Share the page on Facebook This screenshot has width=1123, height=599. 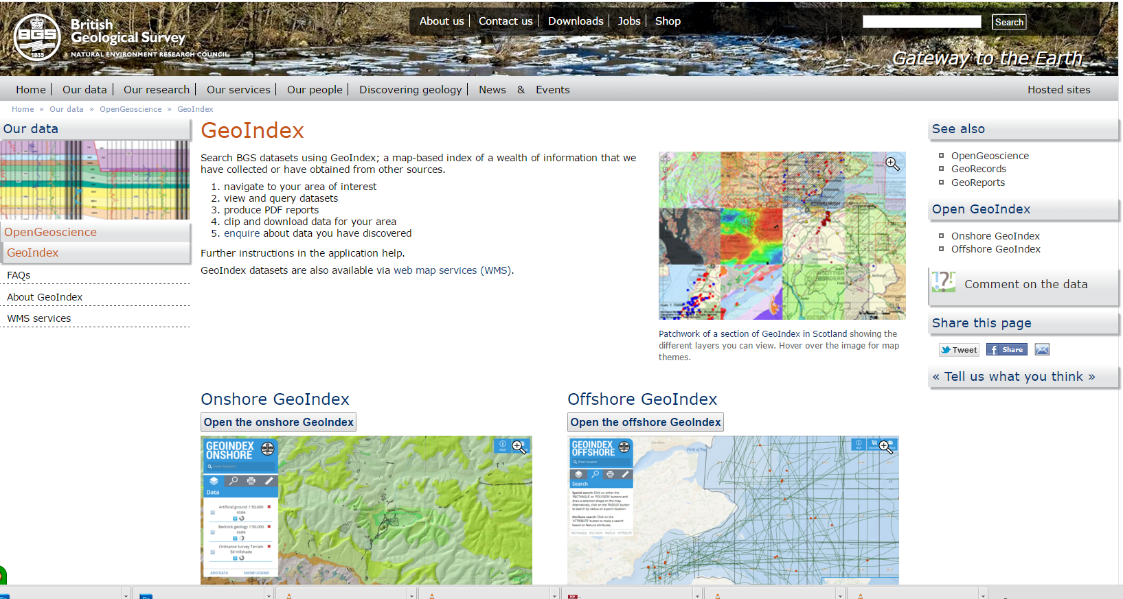click(x=1006, y=350)
